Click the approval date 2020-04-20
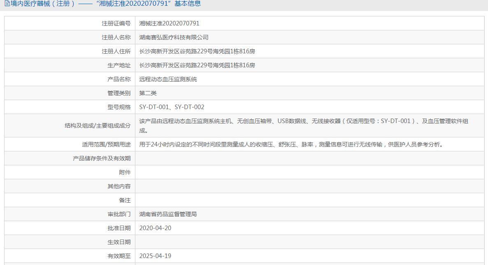This screenshot has height=265, width=488. pos(155,228)
